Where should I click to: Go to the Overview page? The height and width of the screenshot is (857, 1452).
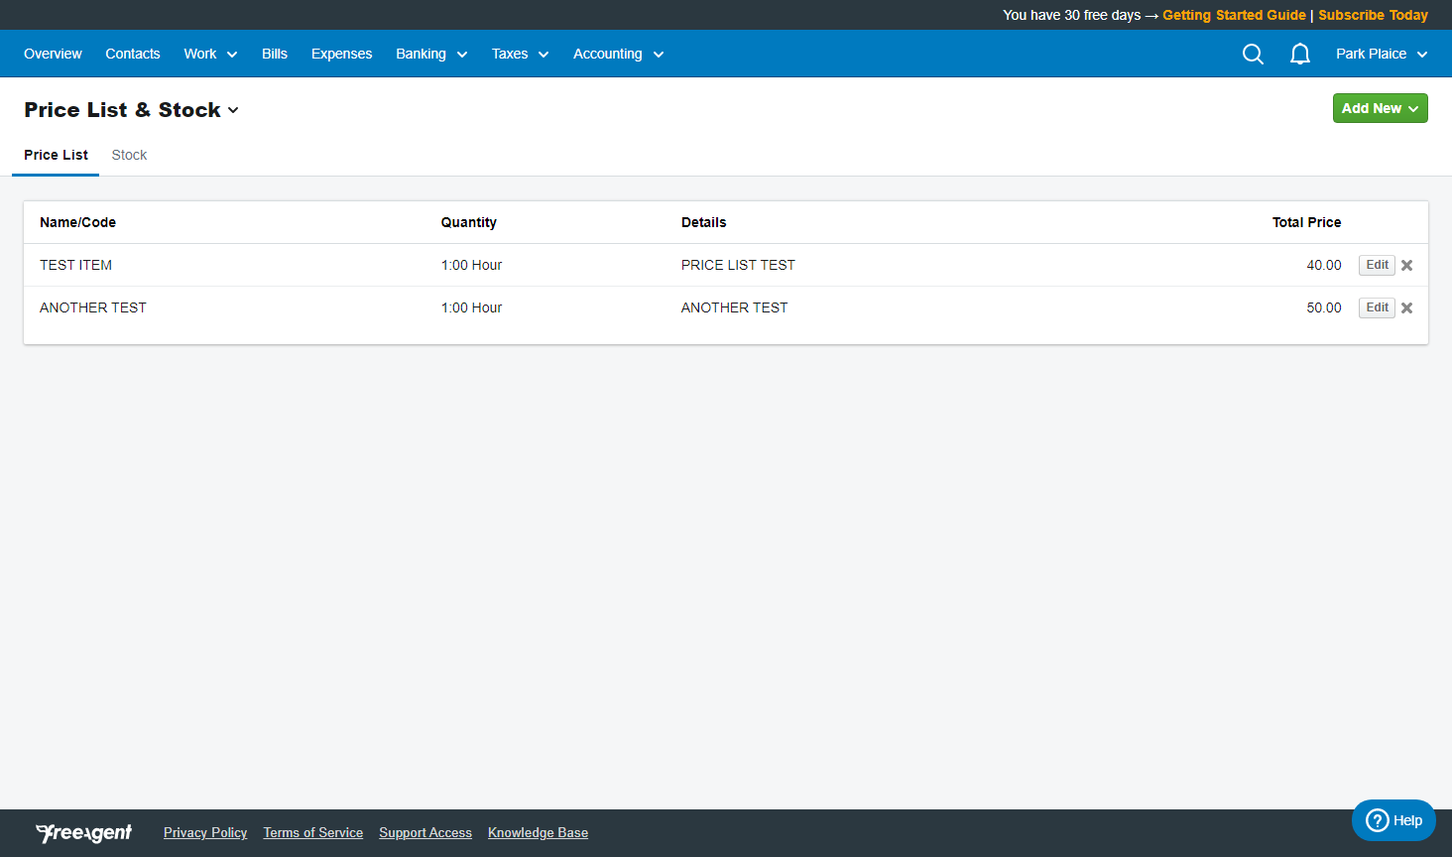click(53, 54)
